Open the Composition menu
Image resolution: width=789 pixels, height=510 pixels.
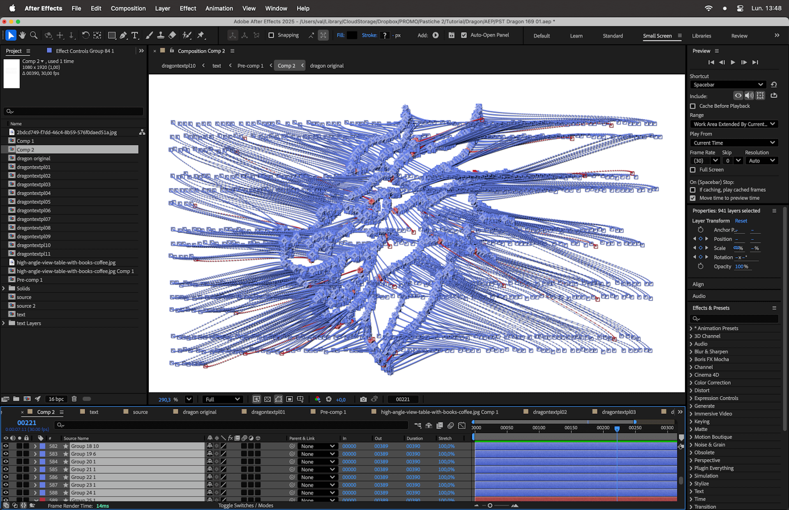tap(128, 8)
